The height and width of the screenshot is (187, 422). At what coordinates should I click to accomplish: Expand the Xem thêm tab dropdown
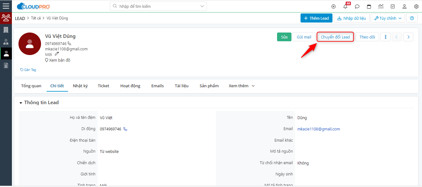pyautogui.click(x=242, y=86)
